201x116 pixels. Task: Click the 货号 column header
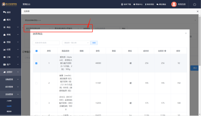coord(98,51)
